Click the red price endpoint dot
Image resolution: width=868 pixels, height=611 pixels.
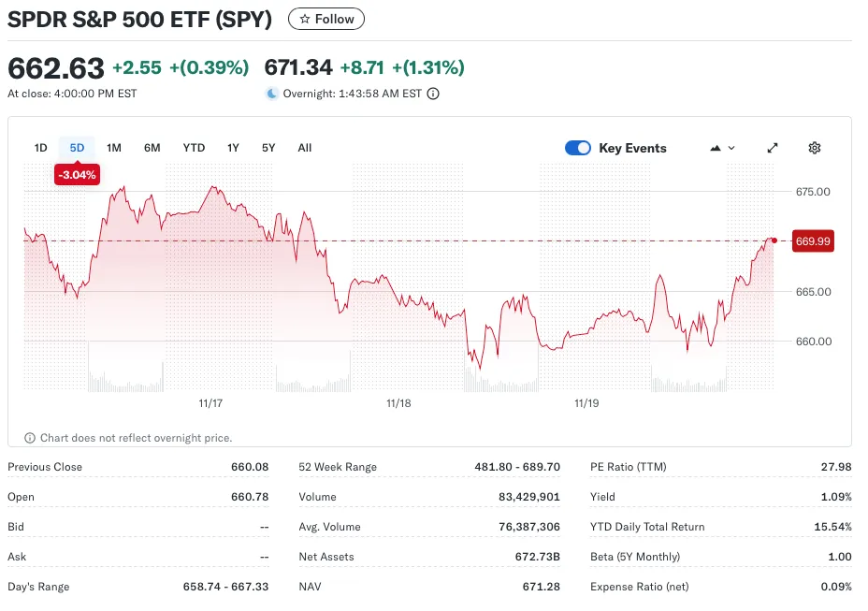pyautogui.click(x=774, y=240)
